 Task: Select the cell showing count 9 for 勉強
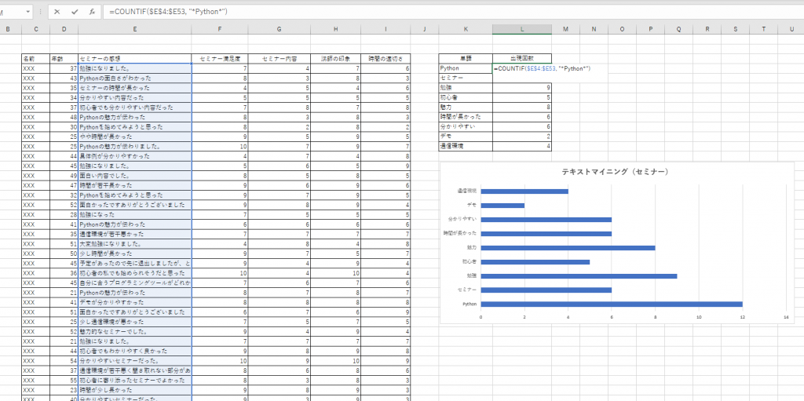pyautogui.click(x=522, y=88)
